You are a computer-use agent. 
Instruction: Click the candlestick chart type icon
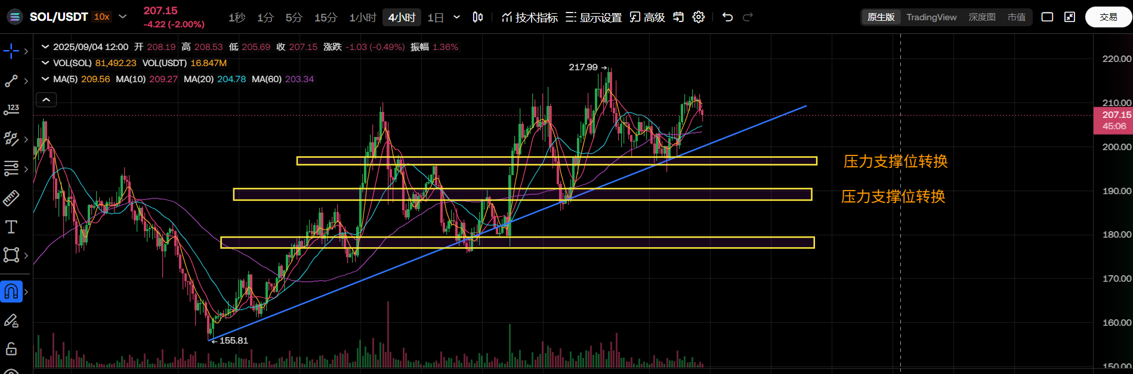point(477,17)
